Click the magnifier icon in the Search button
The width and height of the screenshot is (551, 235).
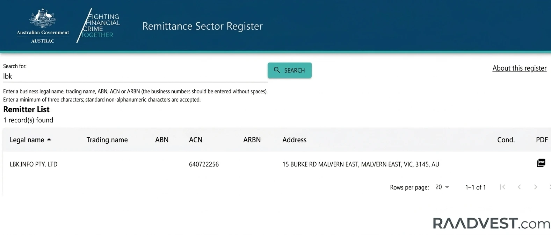tap(277, 70)
